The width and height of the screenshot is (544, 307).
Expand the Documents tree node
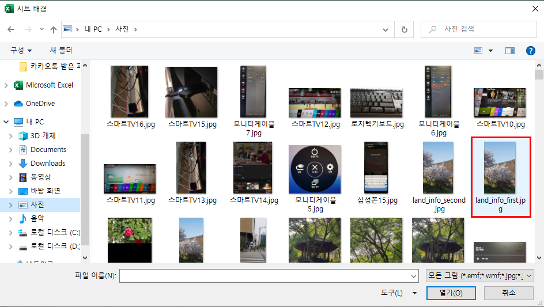pyautogui.click(x=11, y=150)
